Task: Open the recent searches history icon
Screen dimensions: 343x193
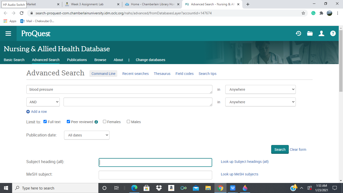Action: (x=298, y=33)
